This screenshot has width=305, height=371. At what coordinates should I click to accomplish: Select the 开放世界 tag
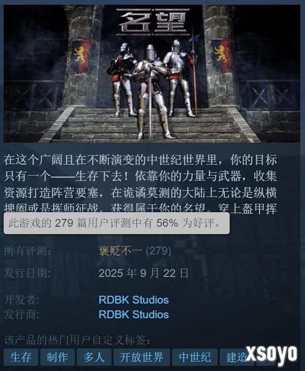(142, 357)
